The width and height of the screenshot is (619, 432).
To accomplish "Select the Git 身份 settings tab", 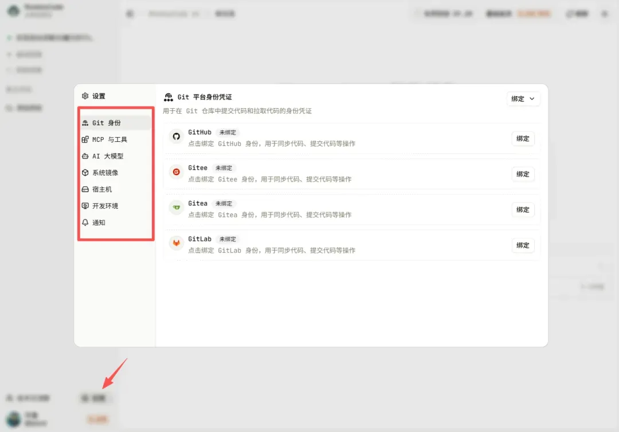I will pos(116,123).
